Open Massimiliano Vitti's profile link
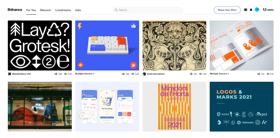The width and height of the screenshot is (280, 138). [21, 74]
